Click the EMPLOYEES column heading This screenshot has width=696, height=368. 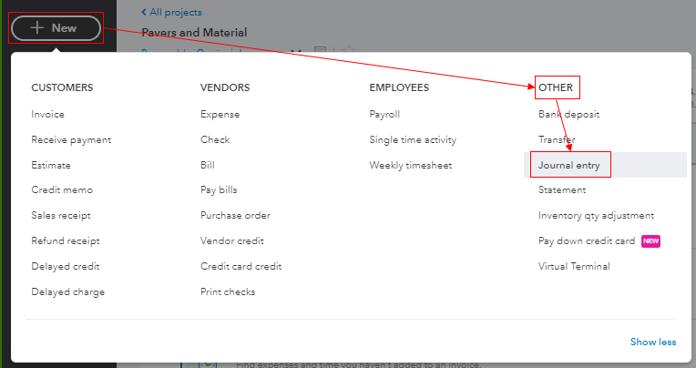pos(399,87)
